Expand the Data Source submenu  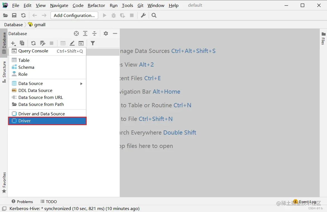pos(48,84)
